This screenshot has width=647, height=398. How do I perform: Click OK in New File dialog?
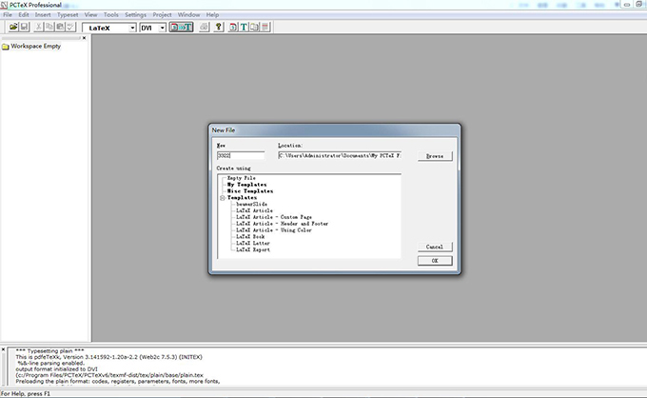[434, 260]
